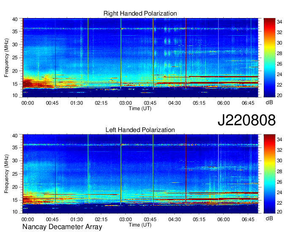Click the 06:45 tick label on bottom plot

[248, 219]
